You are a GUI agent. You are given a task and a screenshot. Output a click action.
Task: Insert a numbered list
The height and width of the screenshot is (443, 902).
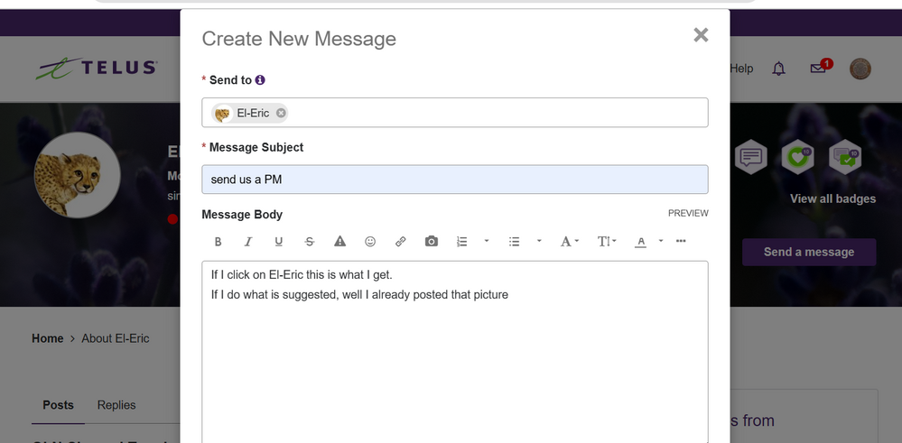tap(462, 242)
